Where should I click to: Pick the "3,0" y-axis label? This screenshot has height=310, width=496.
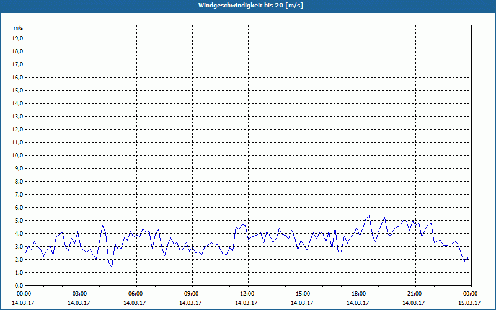coord(19,246)
